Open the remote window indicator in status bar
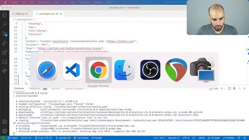The image size is (249, 140). pyautogui.click(x=3, y=138)
